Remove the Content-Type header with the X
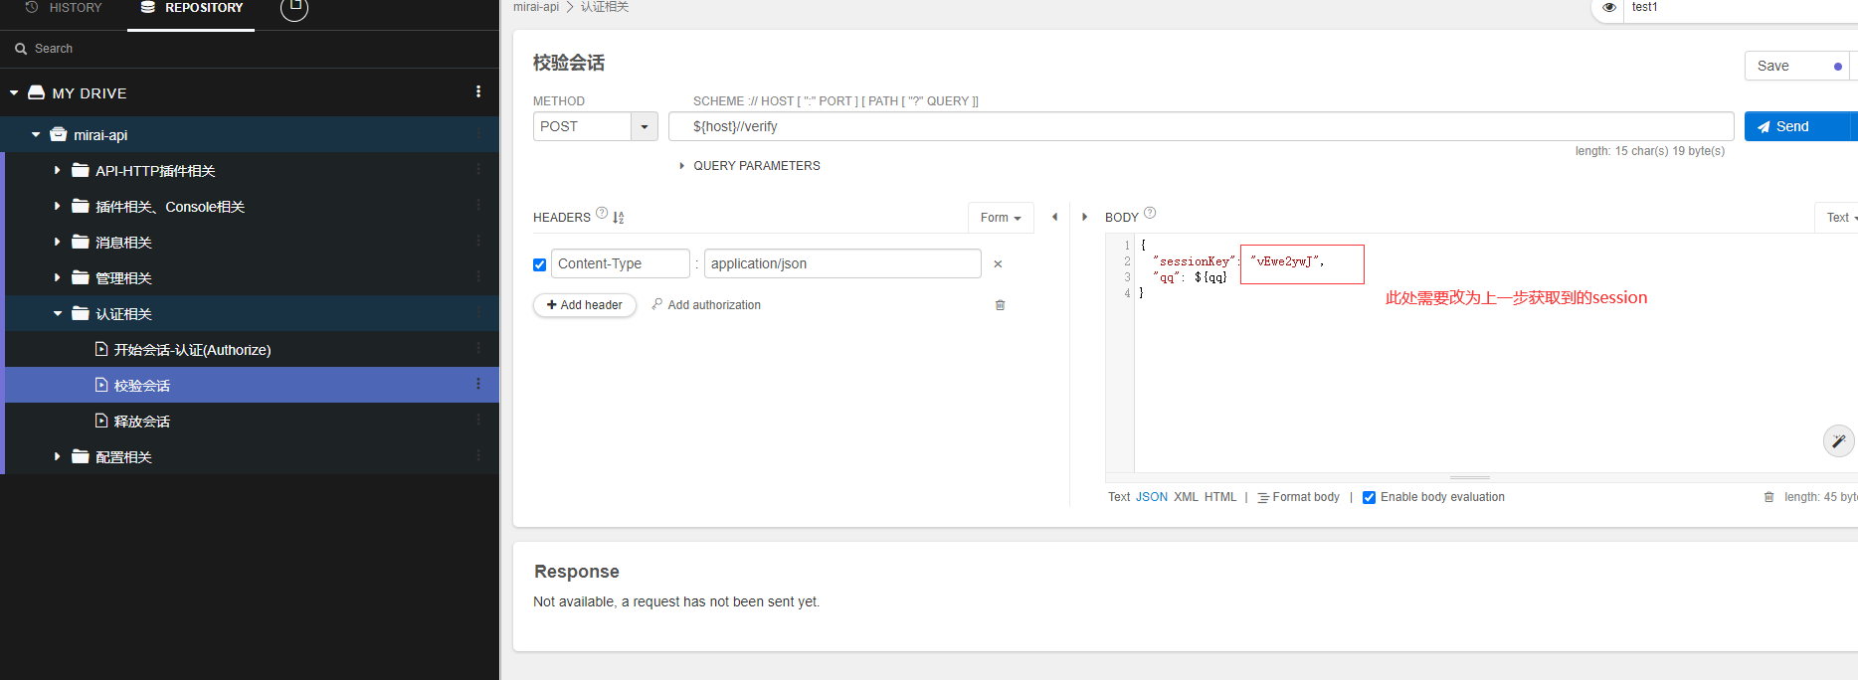This screenshot has height=680, width=1858. [x=998, y=264]
